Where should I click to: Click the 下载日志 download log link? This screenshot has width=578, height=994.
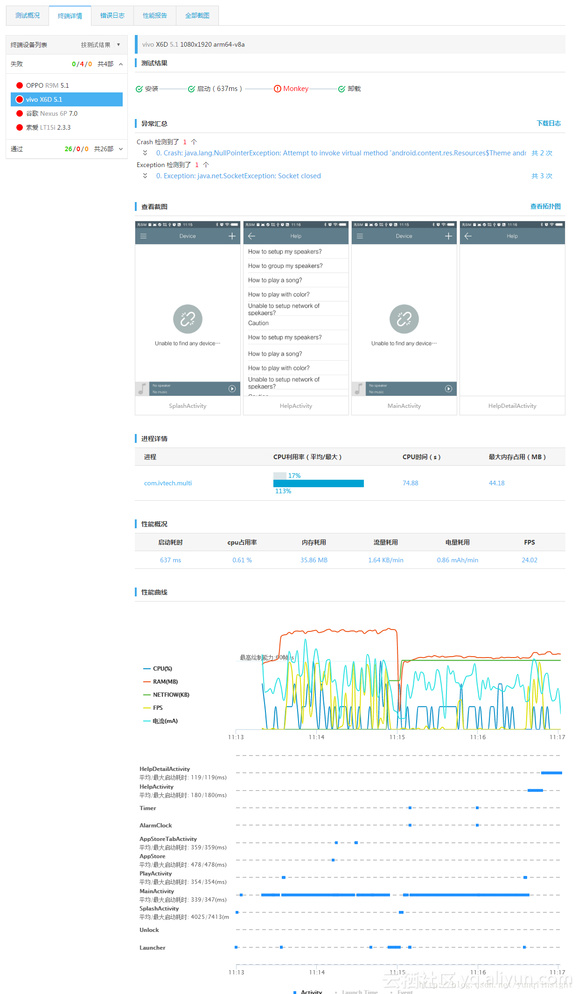click(x=549, y=123)
